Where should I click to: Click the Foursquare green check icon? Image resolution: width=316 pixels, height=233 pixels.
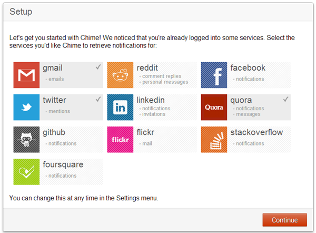click(x=27, y=172)
